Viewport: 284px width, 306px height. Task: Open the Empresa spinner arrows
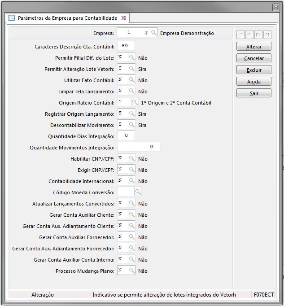146,33
